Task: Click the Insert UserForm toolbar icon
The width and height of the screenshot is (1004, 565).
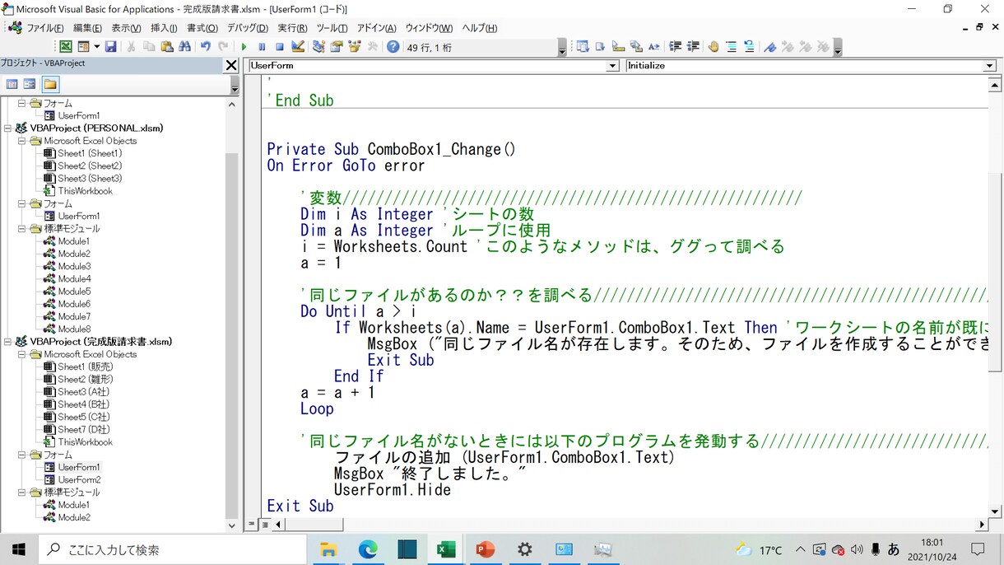Action: (x=83, y=47)
